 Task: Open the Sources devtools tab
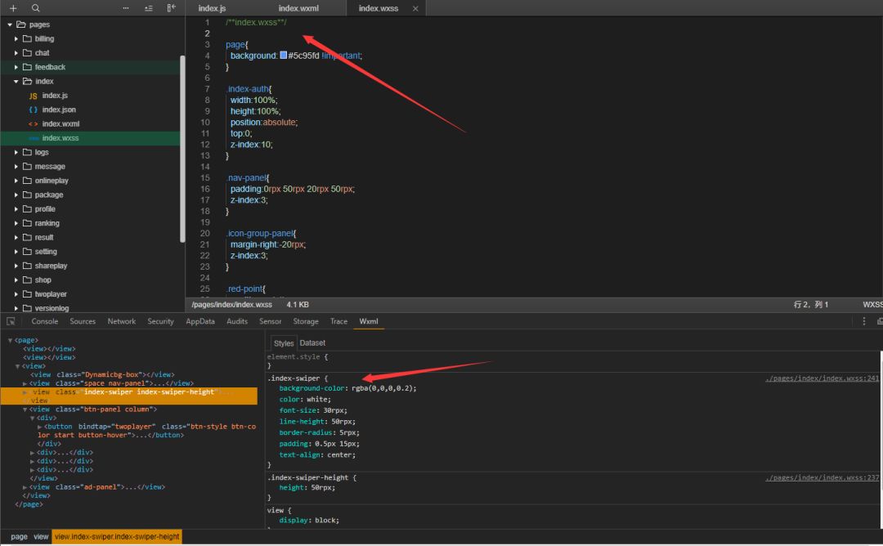pos(83,321)
